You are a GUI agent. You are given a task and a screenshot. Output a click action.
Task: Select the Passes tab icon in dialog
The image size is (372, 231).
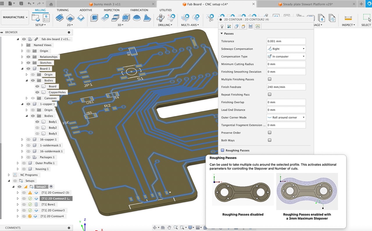point(250,26)
